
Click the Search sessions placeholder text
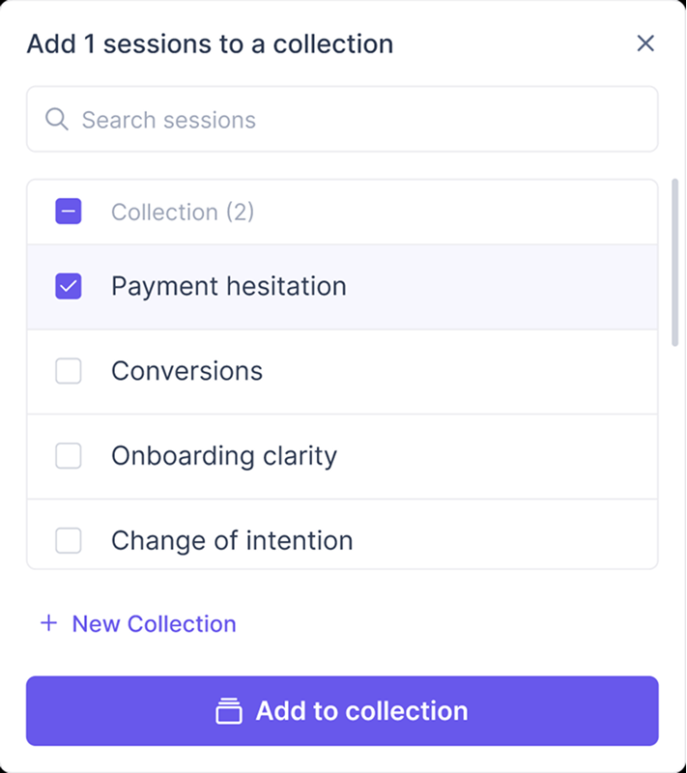[x=167, y=119]
